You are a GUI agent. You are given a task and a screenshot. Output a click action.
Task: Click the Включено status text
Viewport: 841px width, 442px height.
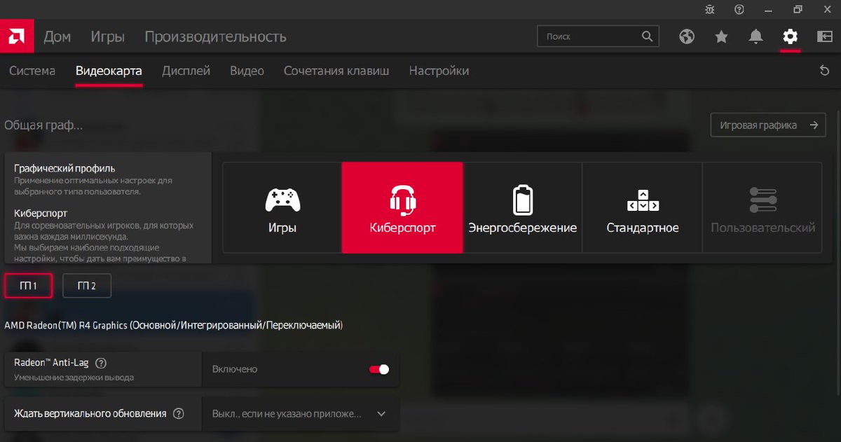pyautogui.click(x=235, y=369)
